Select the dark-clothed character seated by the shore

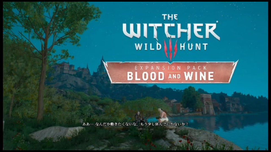click(139, 118)
